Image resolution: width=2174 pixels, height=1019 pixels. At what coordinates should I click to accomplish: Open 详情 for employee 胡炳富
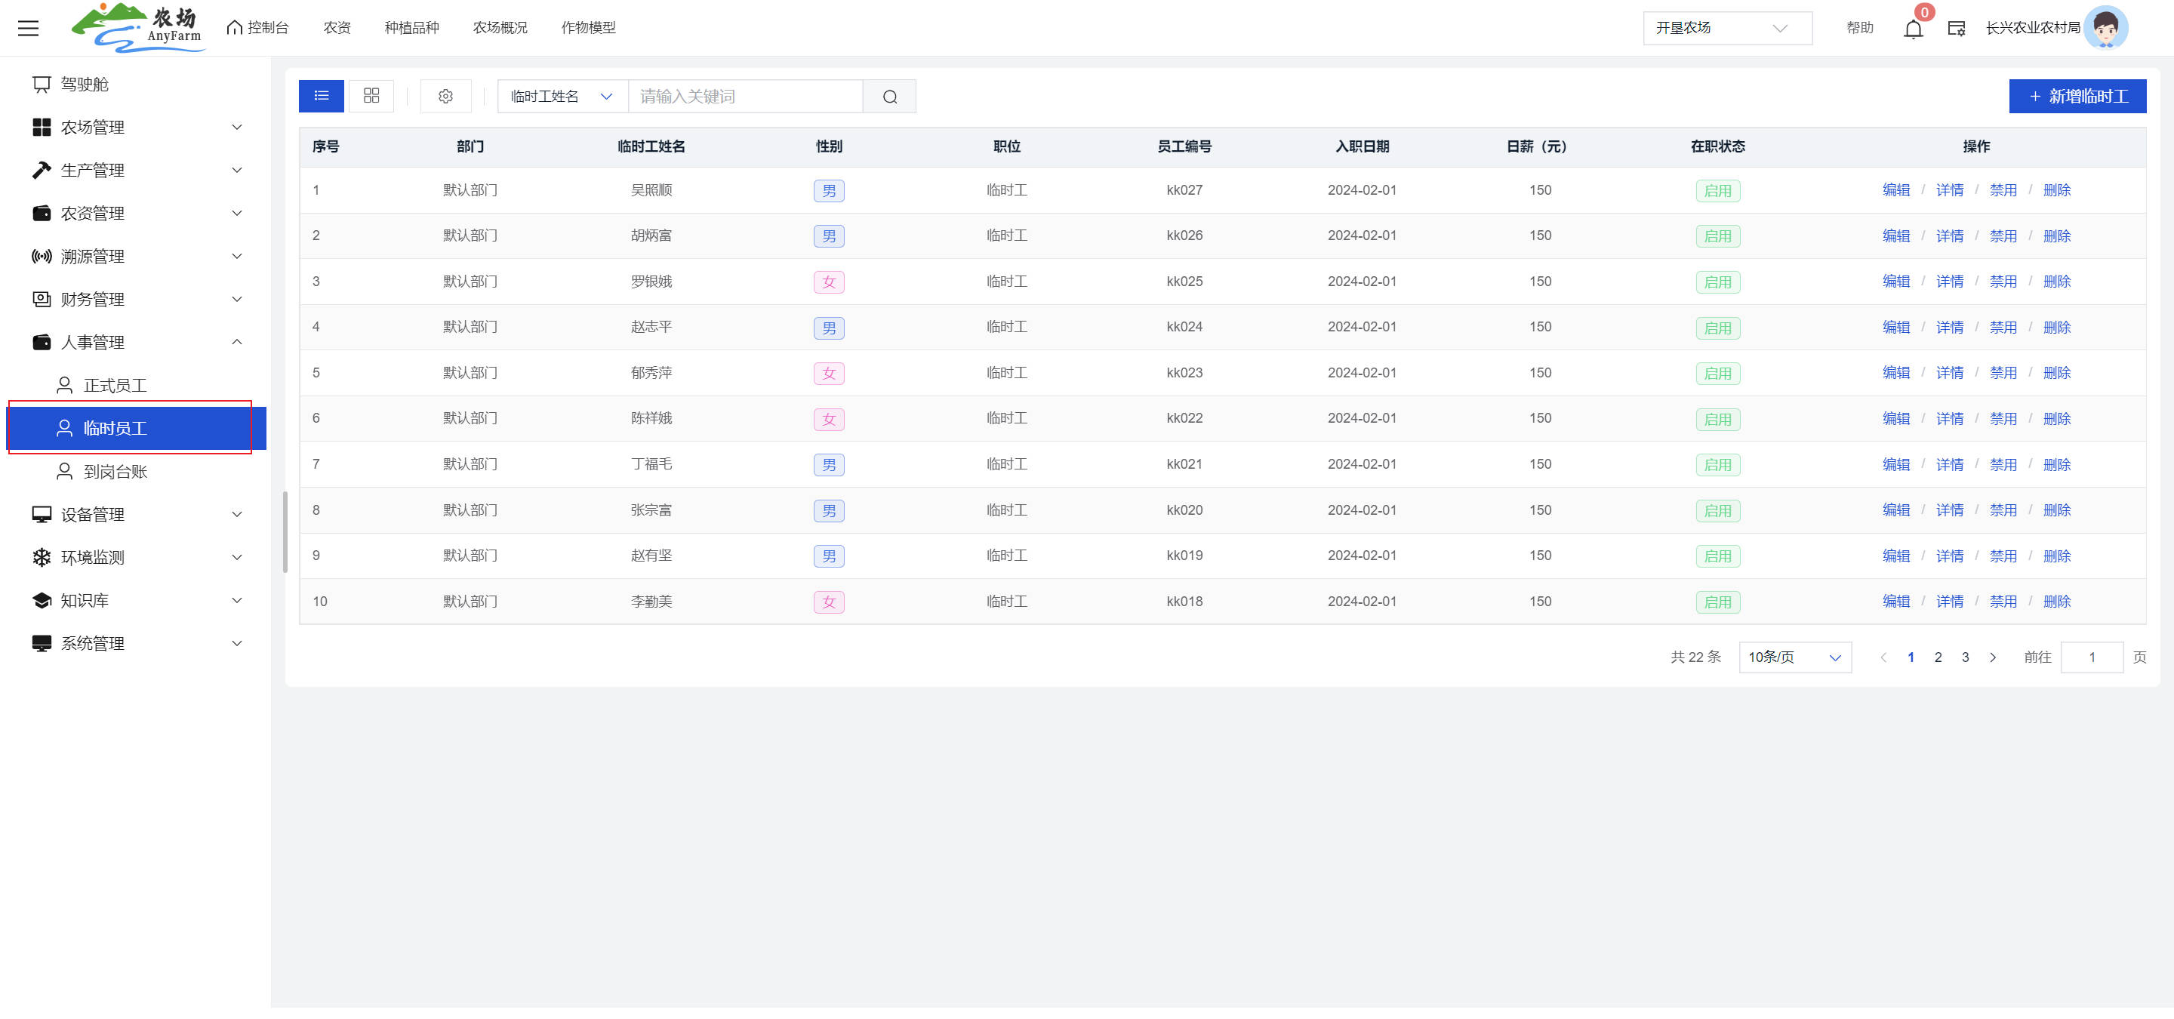(x=1950, y=236)
